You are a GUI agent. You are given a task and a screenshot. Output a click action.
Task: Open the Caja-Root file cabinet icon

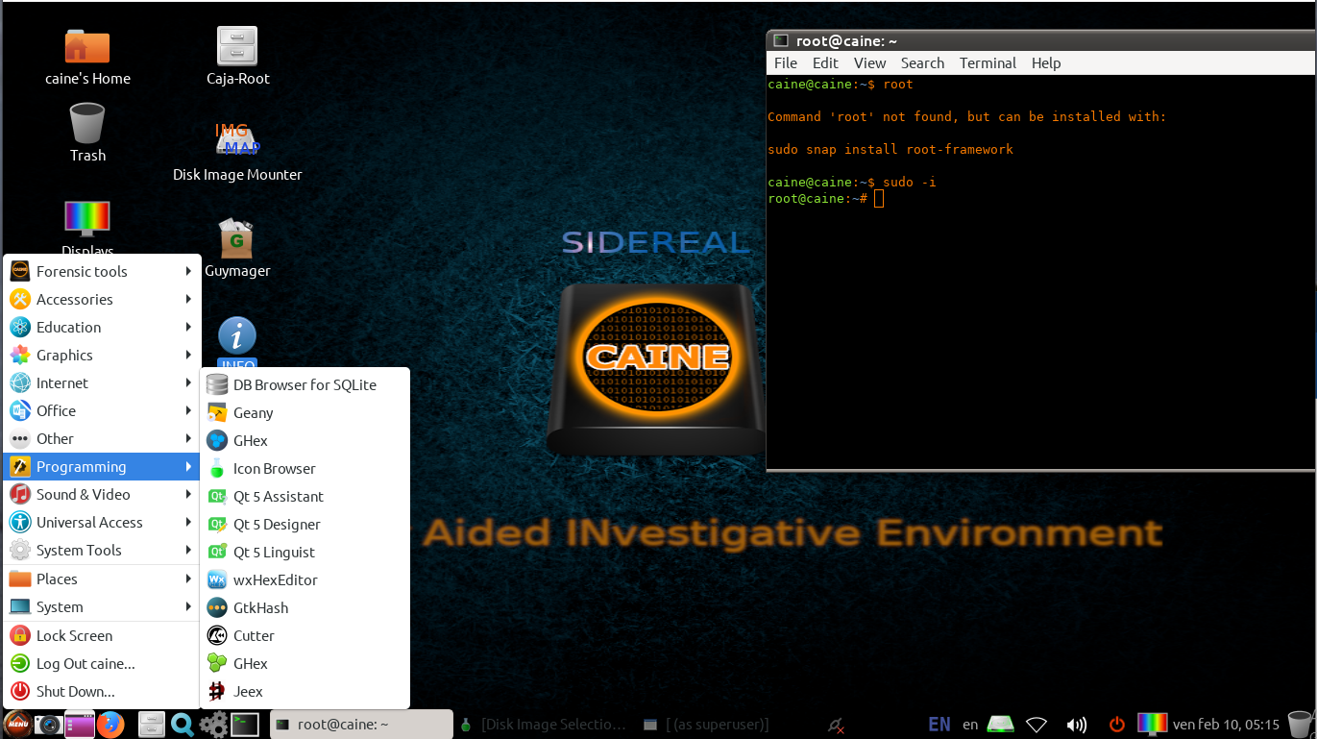[x=237, y=46]
